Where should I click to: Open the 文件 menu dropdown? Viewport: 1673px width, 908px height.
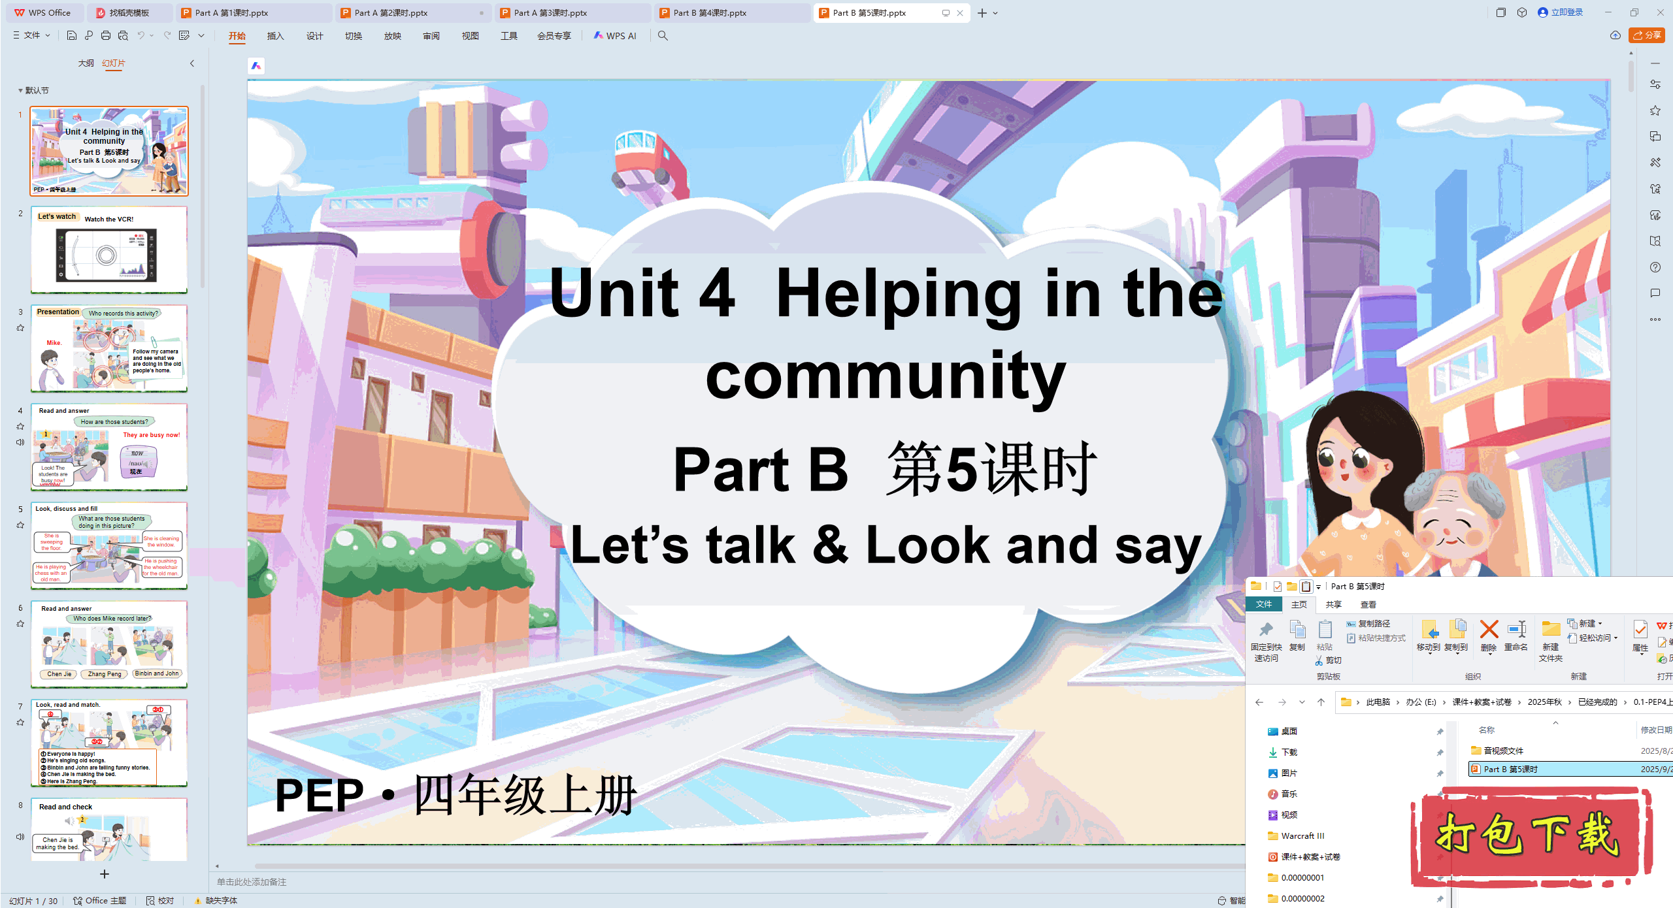pos(31,35)
